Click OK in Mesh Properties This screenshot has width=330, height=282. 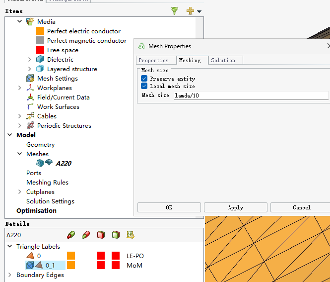[169, 207]
